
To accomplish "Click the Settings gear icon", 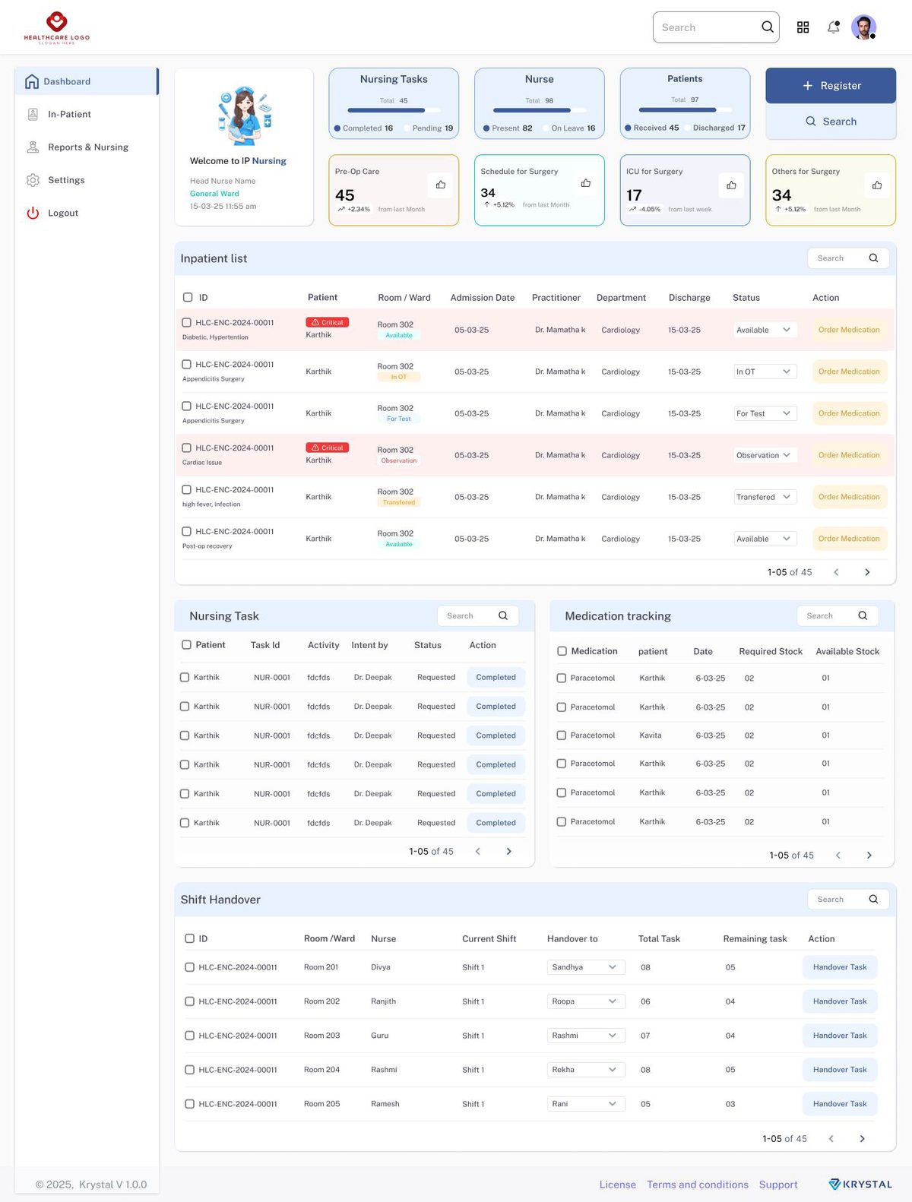I will [33, 180].
